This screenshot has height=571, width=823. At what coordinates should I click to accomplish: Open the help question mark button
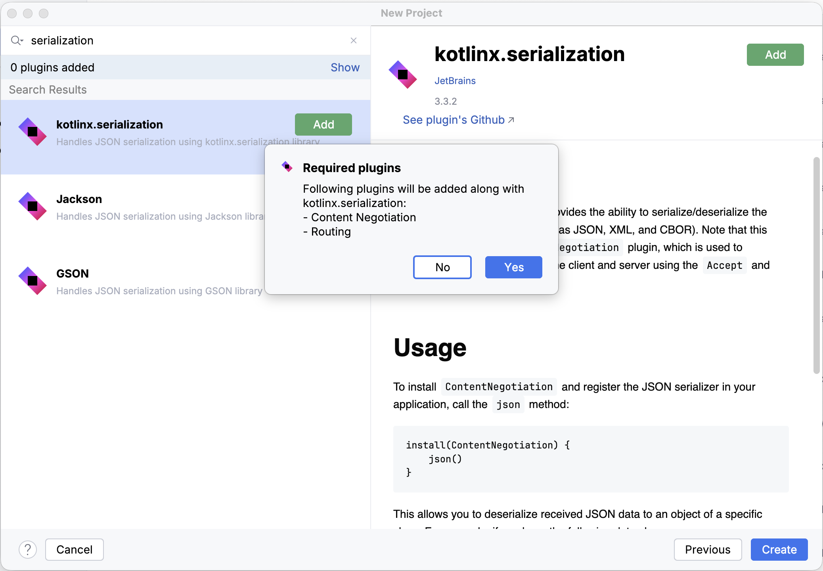click(x=28, y=550)
